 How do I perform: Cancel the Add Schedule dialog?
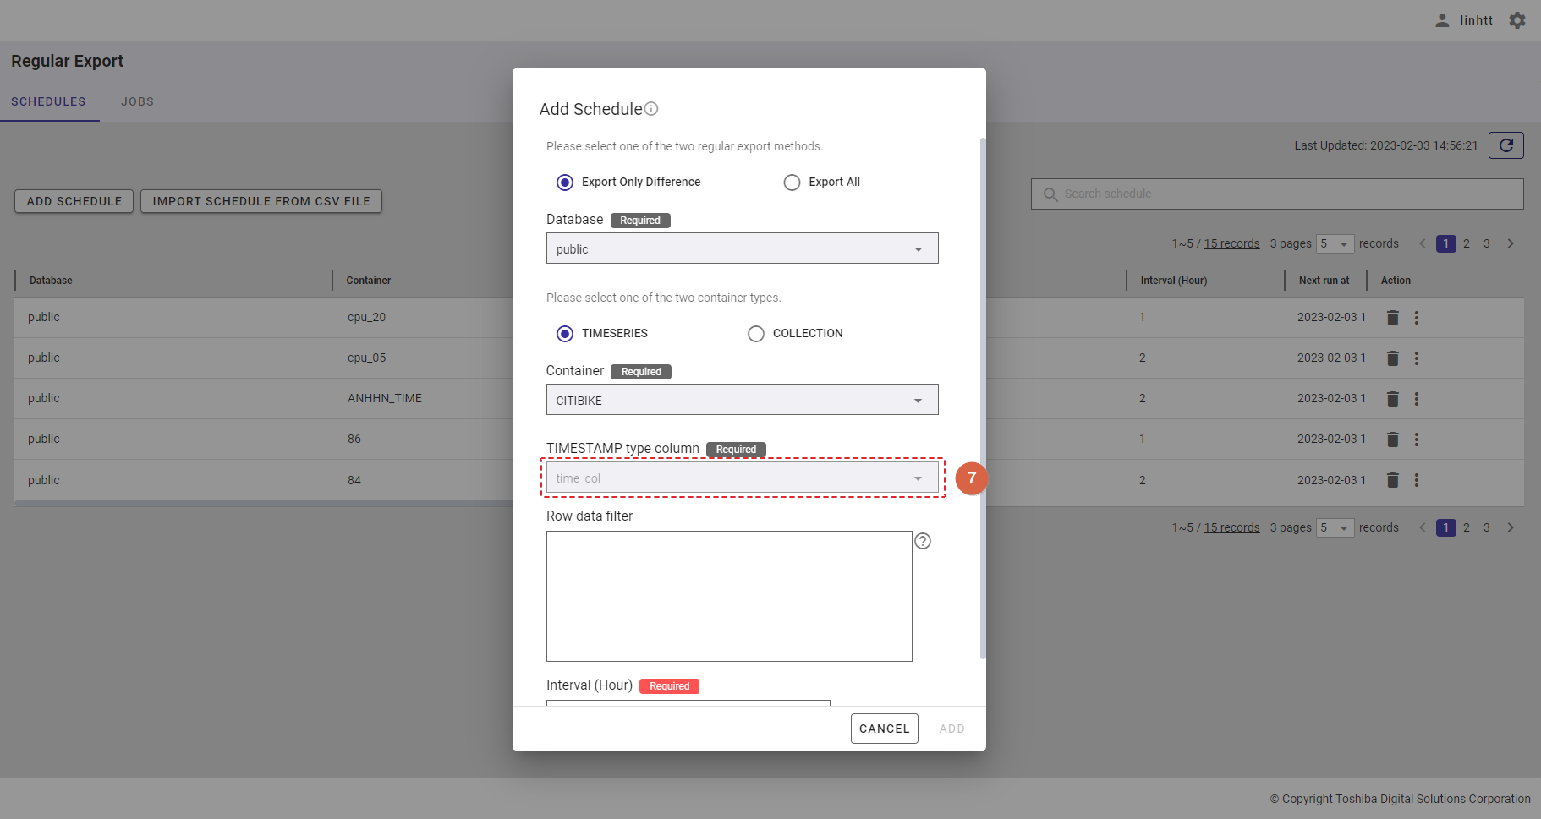[x=885, y=729]
